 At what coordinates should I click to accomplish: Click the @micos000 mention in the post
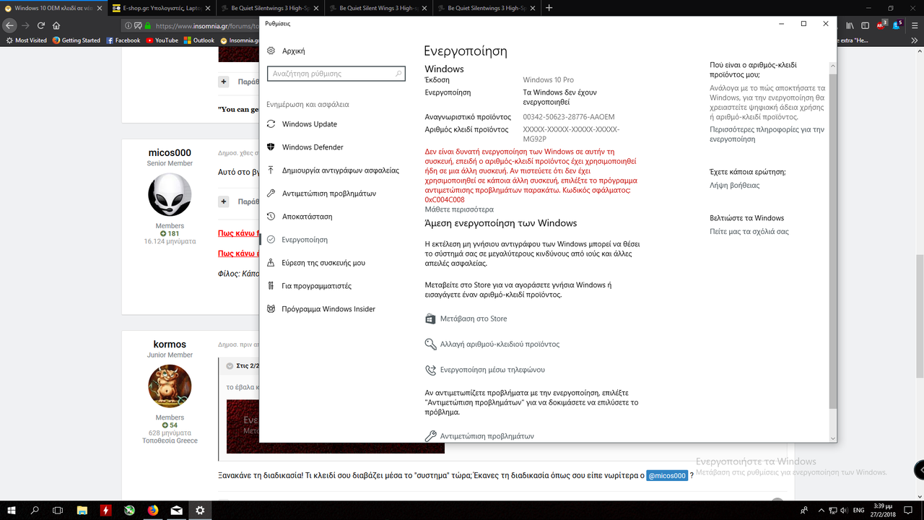click(666, 476)
